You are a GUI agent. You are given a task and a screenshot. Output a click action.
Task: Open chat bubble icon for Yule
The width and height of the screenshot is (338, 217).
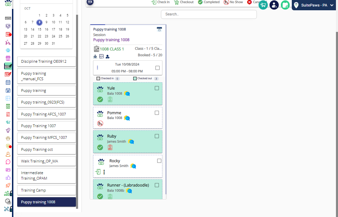pyautogui.click(x=127, y=94)
